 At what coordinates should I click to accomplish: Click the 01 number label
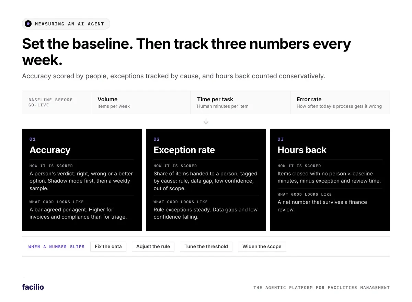coord(33,139)
